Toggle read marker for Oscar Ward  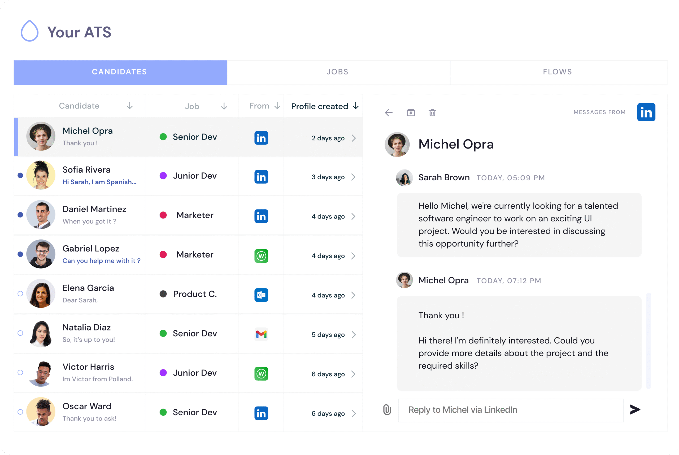20,412
